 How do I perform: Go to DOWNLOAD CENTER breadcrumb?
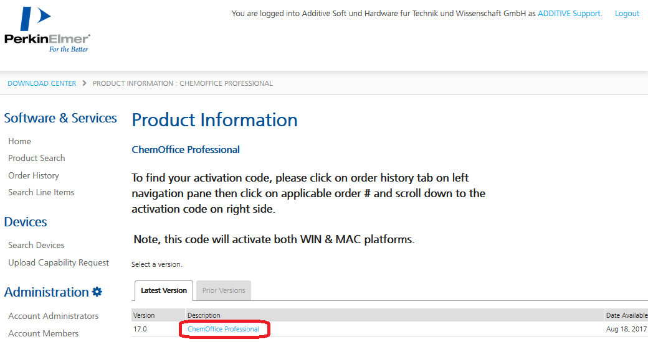42,83
